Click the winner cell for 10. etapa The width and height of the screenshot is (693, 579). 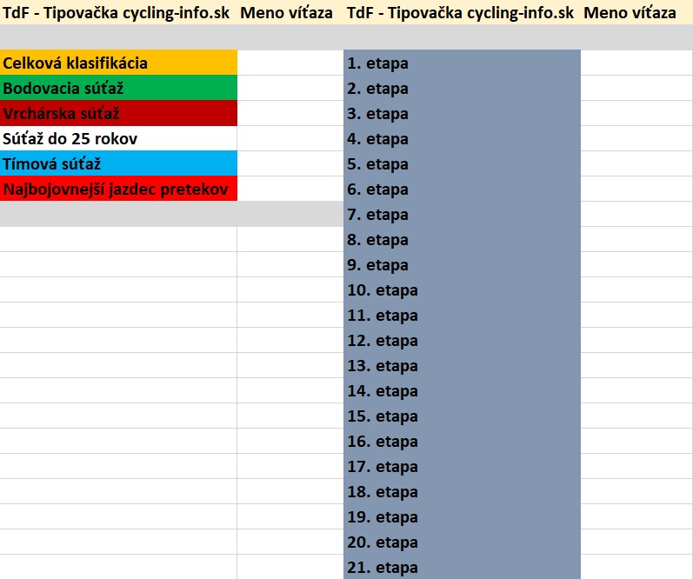pyautogui.click(x=636, y=290)
